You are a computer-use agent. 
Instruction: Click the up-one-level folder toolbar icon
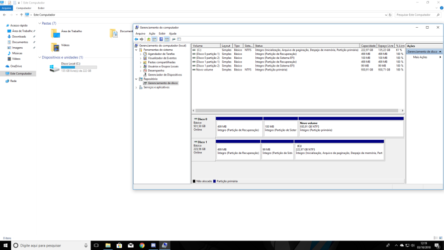[149, 39]
